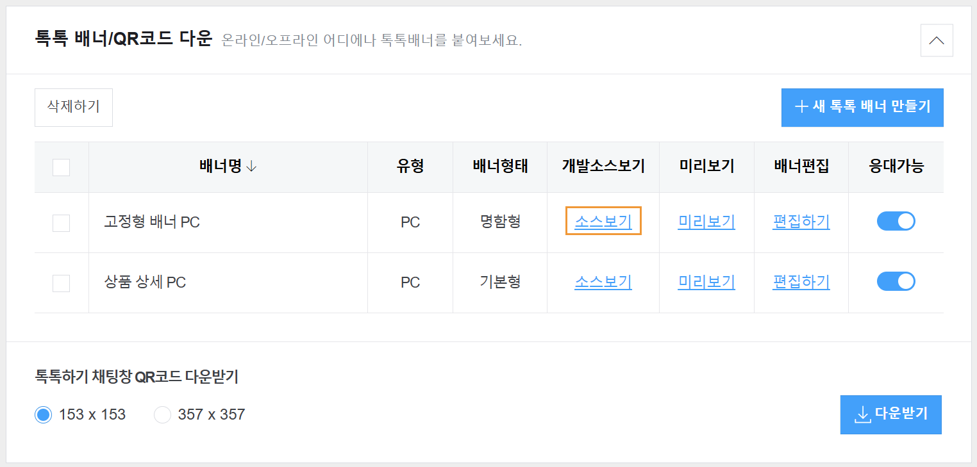Check the select-all header checkbox

point(61,167)
